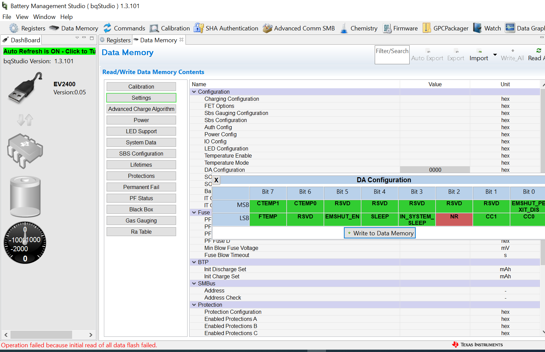
Task: Open the File menu
Action: 7,17
